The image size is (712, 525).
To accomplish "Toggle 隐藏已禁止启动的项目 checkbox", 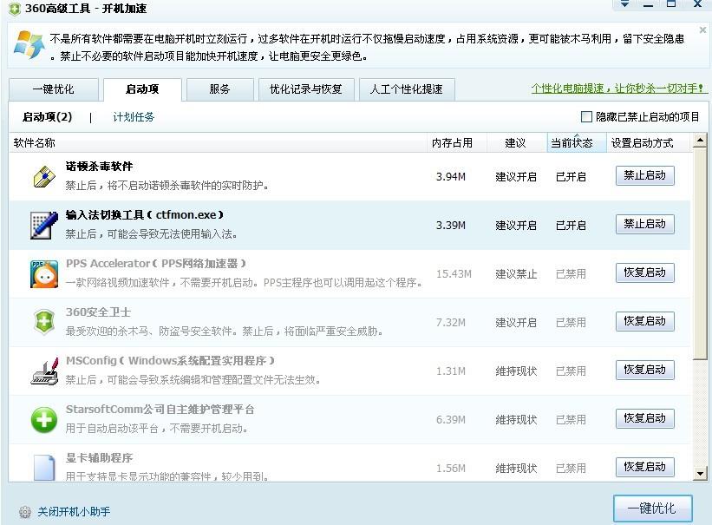I will (586, 117).
